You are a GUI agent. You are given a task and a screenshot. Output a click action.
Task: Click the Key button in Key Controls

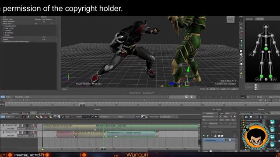pos(226,116)
